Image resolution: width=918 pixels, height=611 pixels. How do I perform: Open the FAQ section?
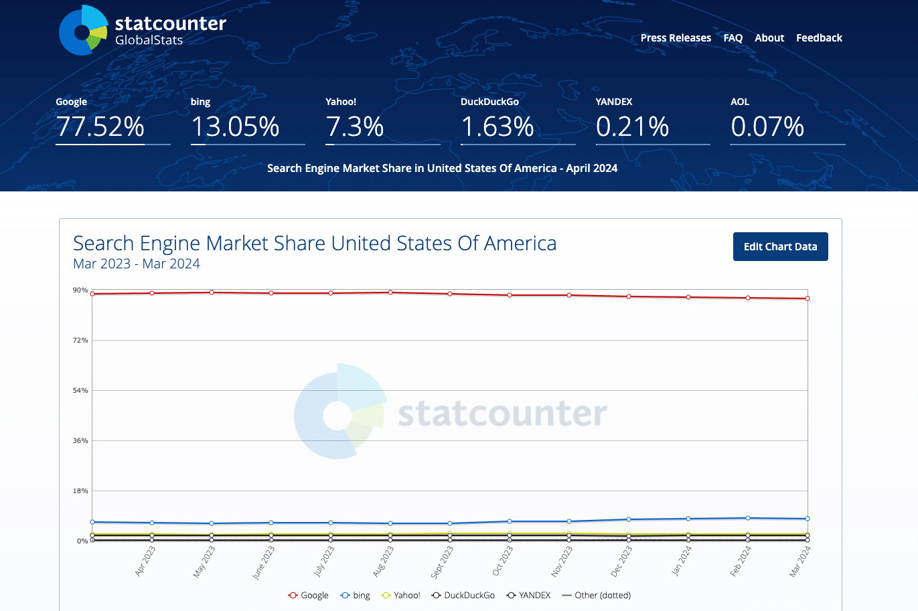[733, 37]
